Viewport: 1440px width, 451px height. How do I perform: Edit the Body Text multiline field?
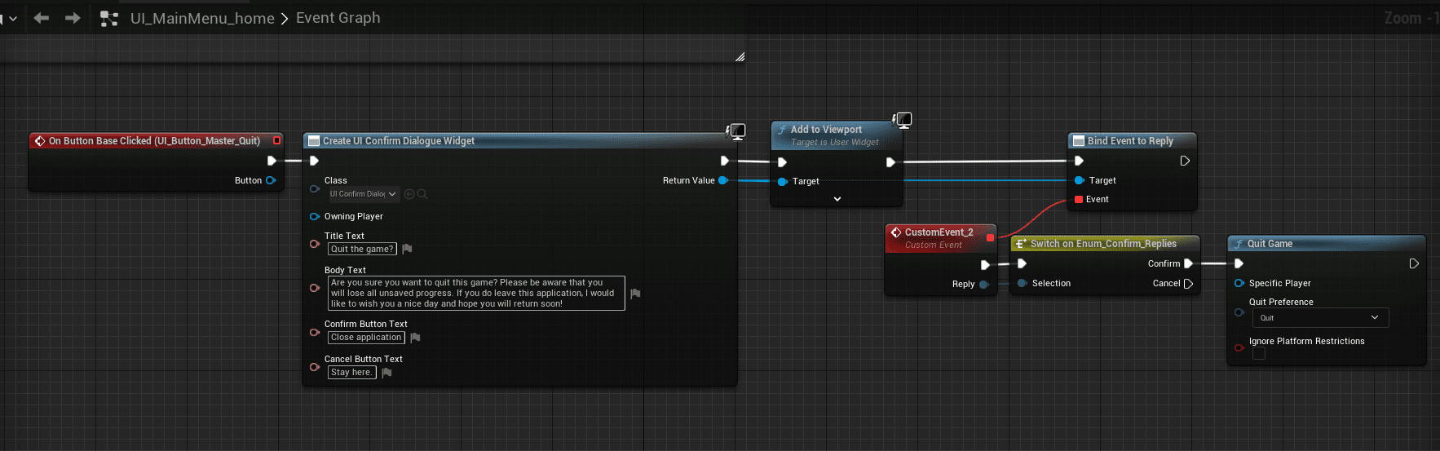click(476, 293)
